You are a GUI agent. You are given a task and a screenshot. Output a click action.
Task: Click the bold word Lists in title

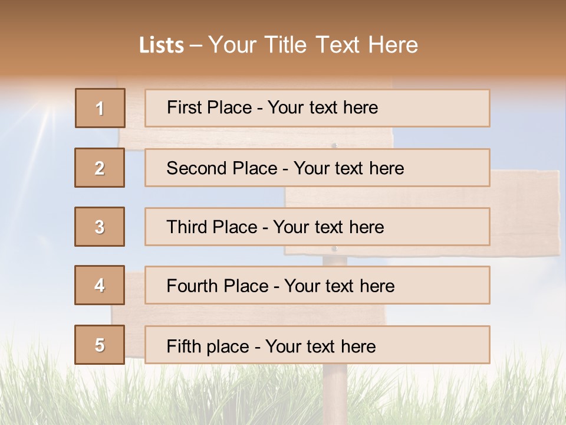click(x=161, y=45)
